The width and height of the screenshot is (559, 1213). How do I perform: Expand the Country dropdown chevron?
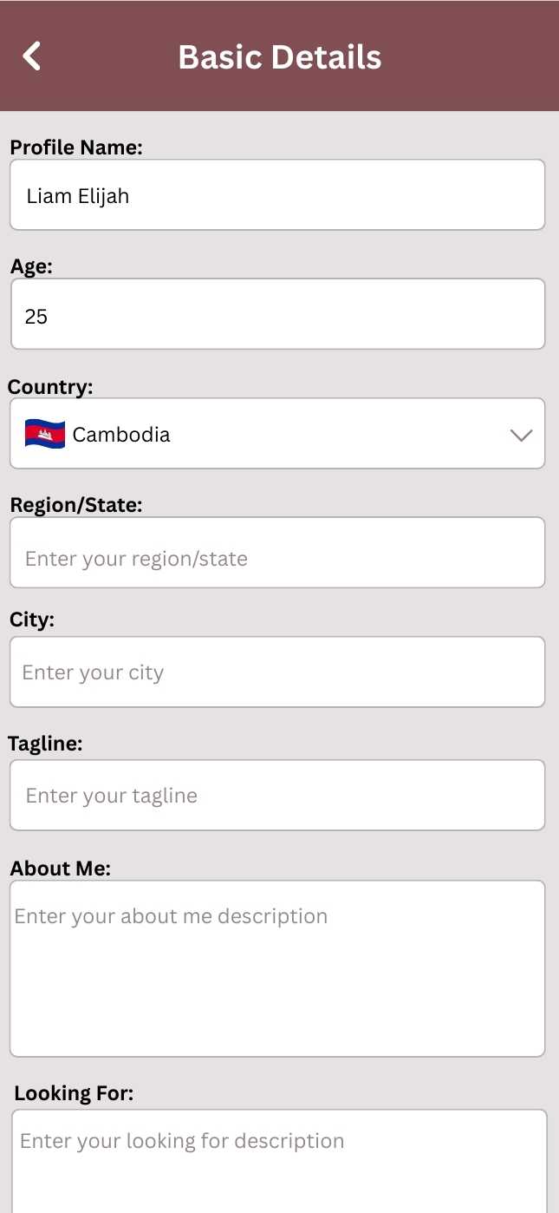[521, 435]
